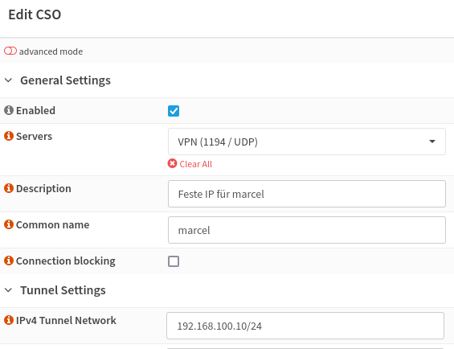Collapse the General Settings section chevron
This screenshot has height=349, width=454.
click(x=9, y=80)
